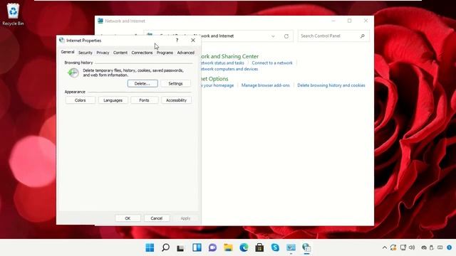Open the Fonts button
This screenshot has height=256, width=456.
tap(144, 100)
